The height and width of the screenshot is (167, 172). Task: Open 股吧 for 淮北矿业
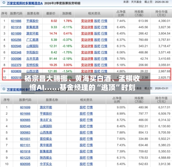(x=83, y=120)
